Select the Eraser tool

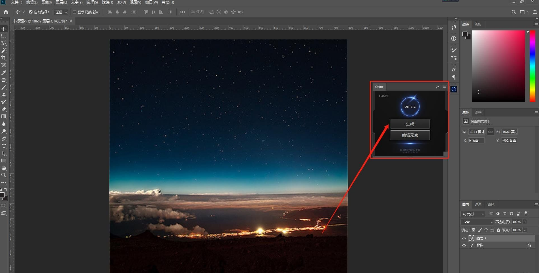point(4,109)
